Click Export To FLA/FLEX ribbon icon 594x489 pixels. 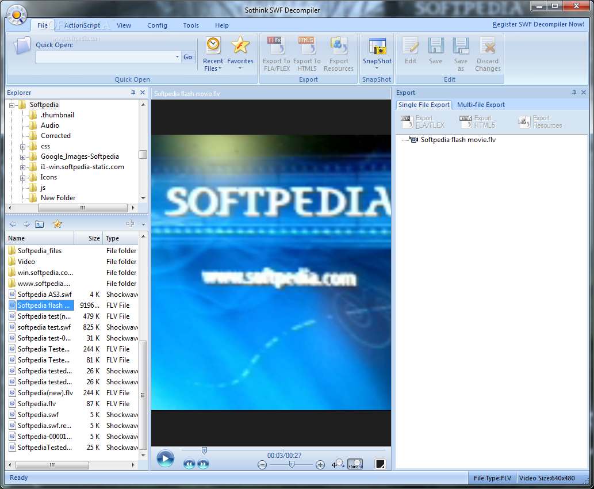[277, 45]
